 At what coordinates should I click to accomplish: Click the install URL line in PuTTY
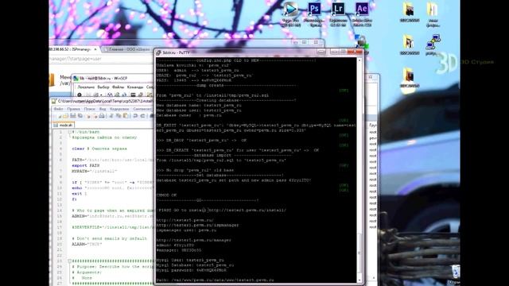[x=221, y=210]
